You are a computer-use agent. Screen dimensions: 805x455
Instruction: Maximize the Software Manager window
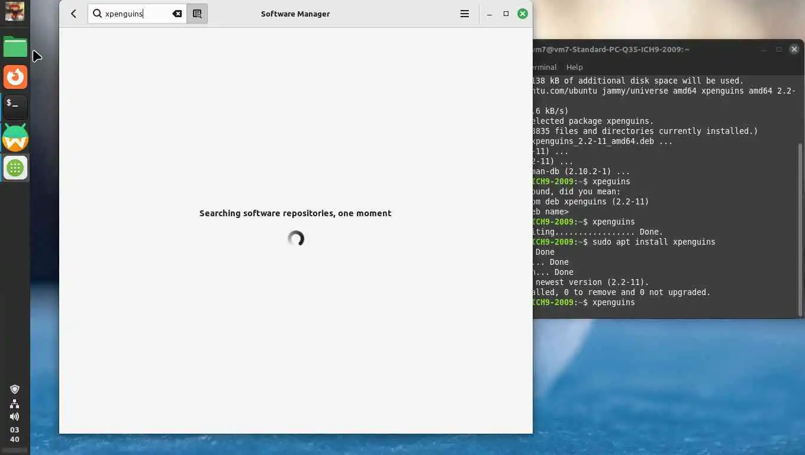click(506, 14)
